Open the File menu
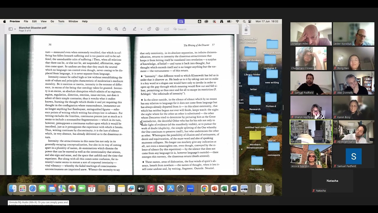This screenshot has height=213, width=378. (x=26, y=21)
